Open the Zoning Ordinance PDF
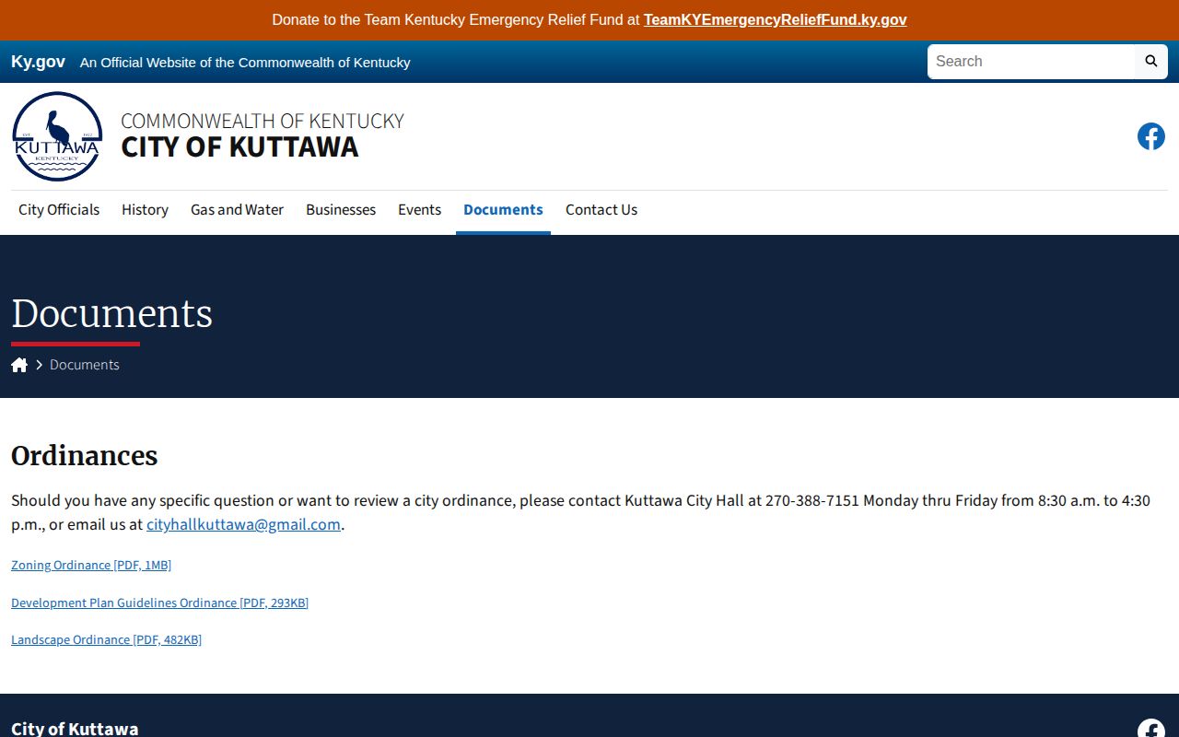The height and width of the screenshot is (737, 1179). [91, 565]
